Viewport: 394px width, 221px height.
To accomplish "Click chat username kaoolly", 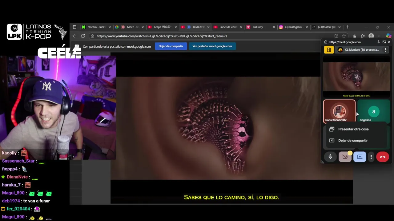I will (9, 153).
